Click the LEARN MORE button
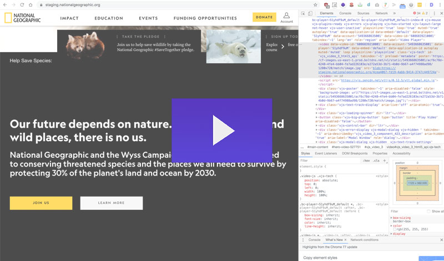Viewport: 444px width, 261px height. (x=112, y=203)
